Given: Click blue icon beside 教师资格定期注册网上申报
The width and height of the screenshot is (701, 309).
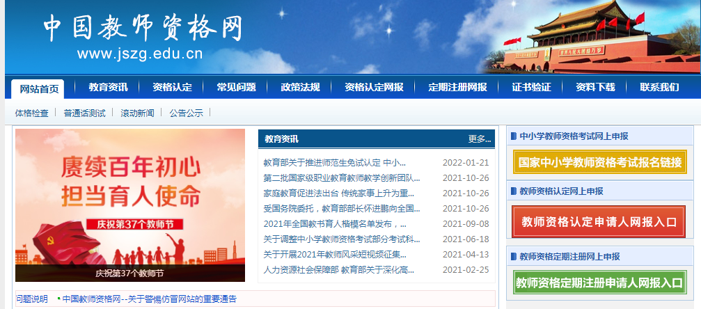Looking at the screenshot, I should [x=513, y=257].
